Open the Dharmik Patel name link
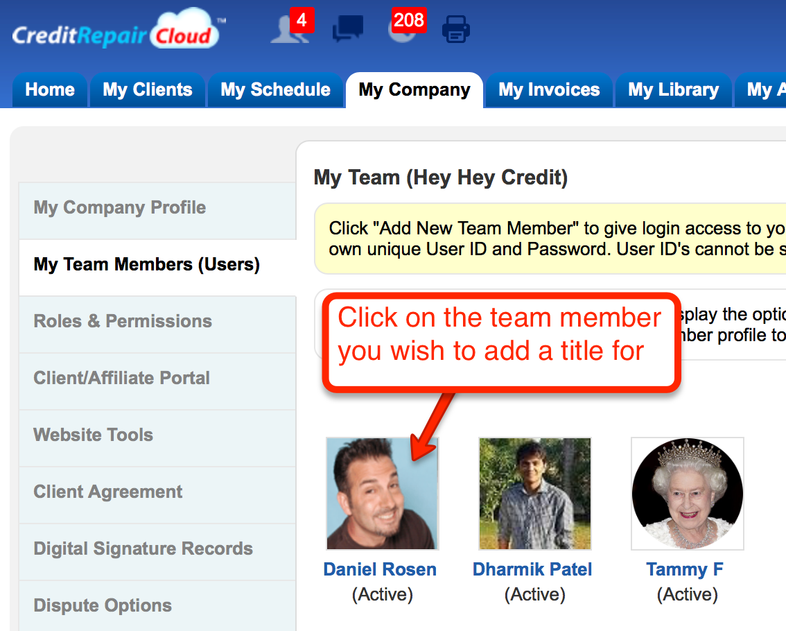 pyautogui.click(x=532, y=569)
